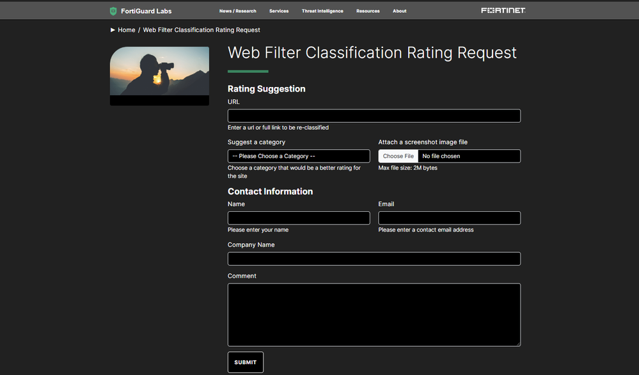
Task: Open the Services menu
Action: tap(279, 11)
